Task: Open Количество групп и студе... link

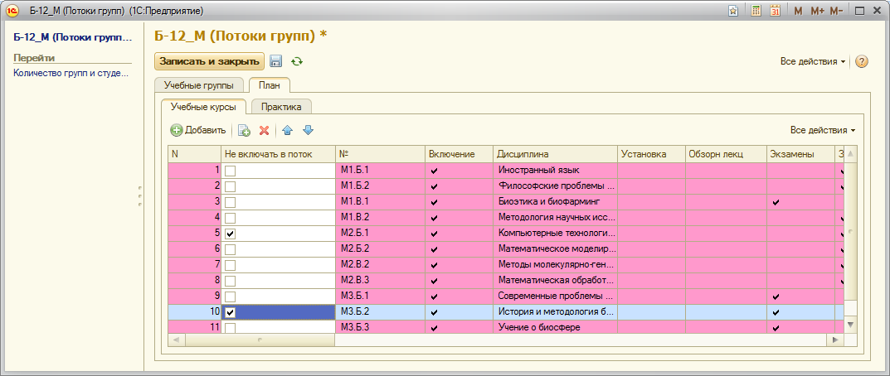Action: [x=71, y=73]
